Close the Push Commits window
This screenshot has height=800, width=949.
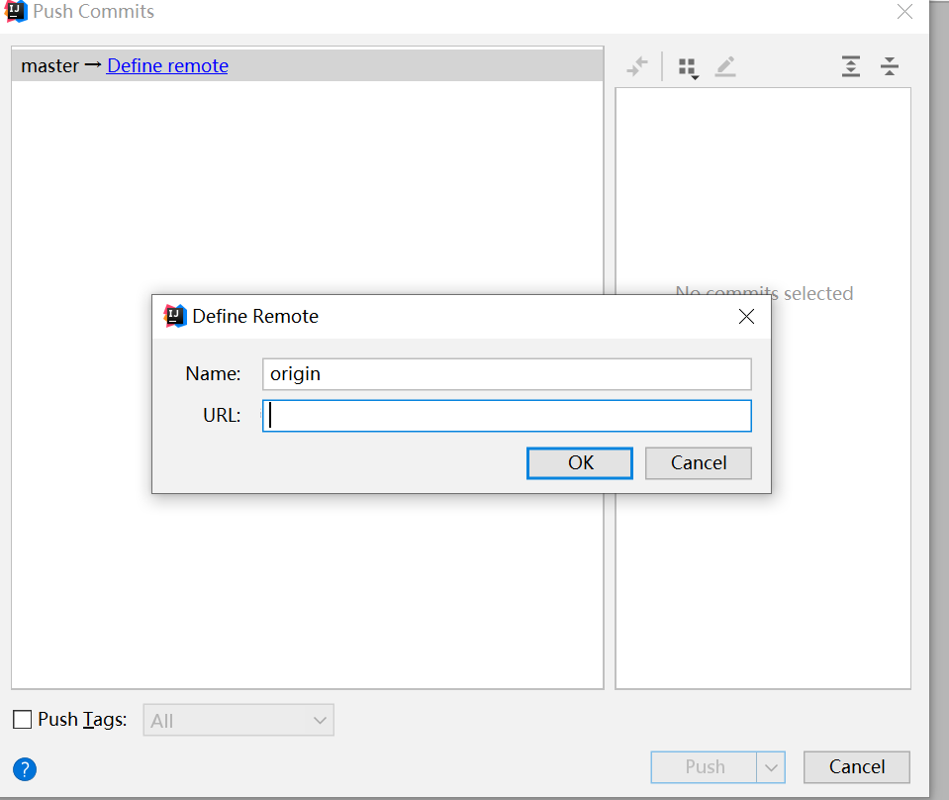click(904, 12)
